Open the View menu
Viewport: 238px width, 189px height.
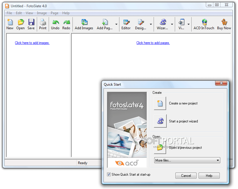29,13
